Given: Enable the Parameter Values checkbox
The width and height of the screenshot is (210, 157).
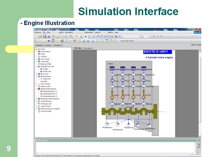Looking at the screenshot, I should 119,41.
